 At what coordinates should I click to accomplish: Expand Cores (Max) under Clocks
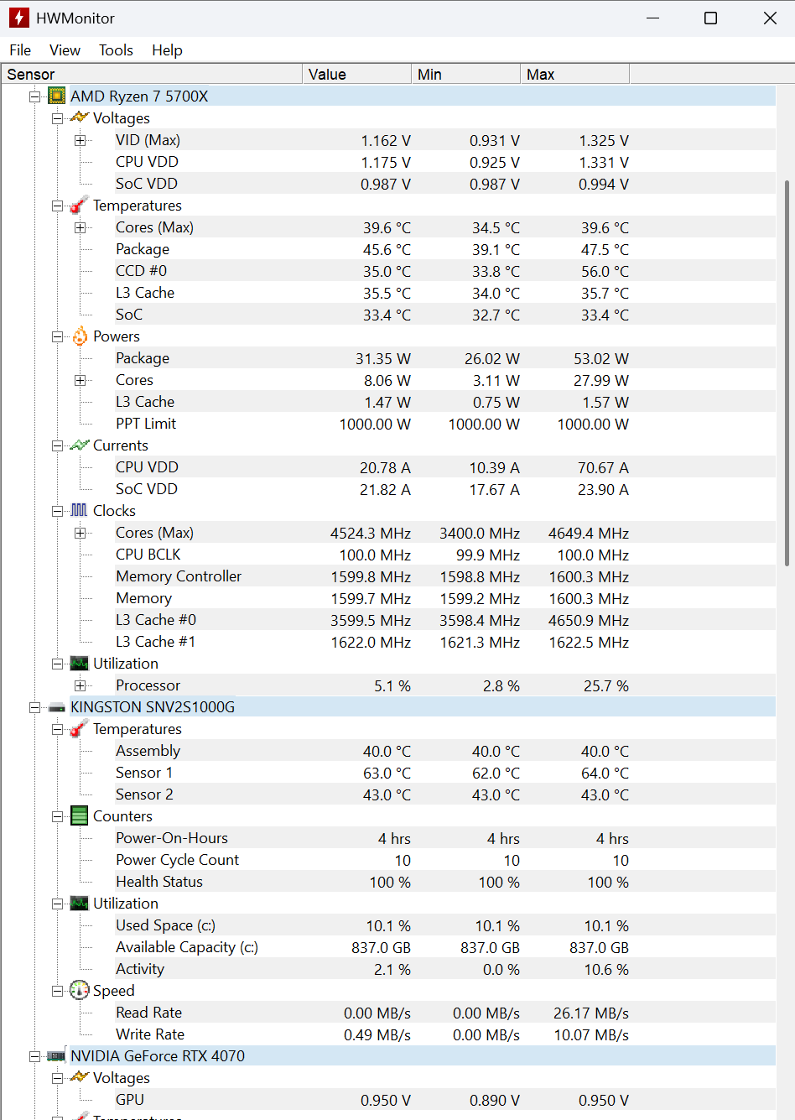[x=80, y=533]
